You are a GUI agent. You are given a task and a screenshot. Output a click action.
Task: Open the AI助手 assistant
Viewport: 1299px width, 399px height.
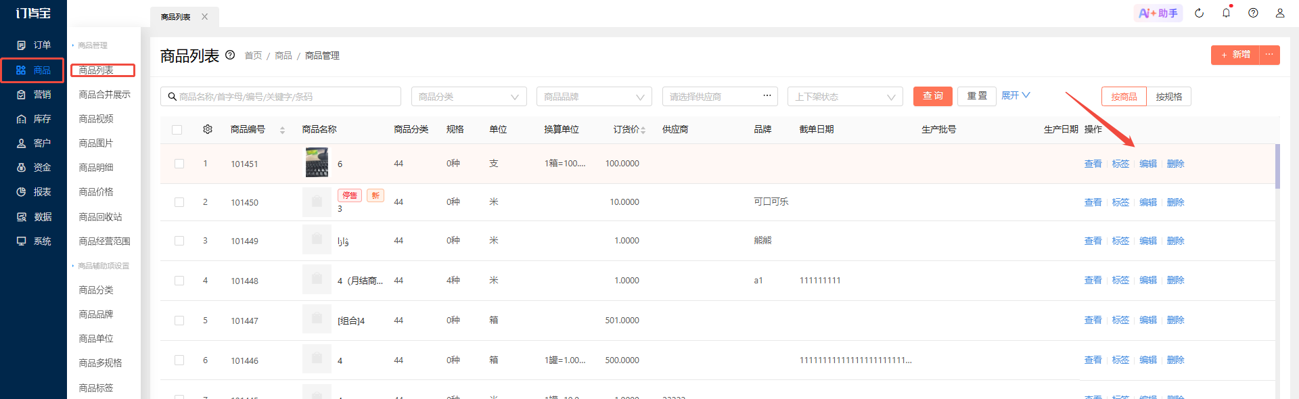[1158, 13]
